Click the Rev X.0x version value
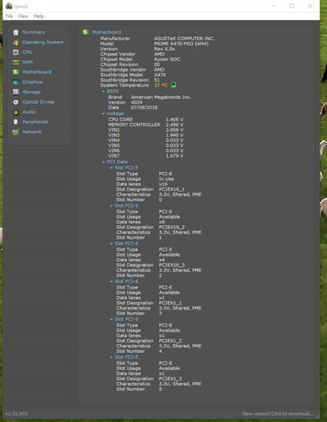This screenshot has height=422, width=327. pos(165,49)
